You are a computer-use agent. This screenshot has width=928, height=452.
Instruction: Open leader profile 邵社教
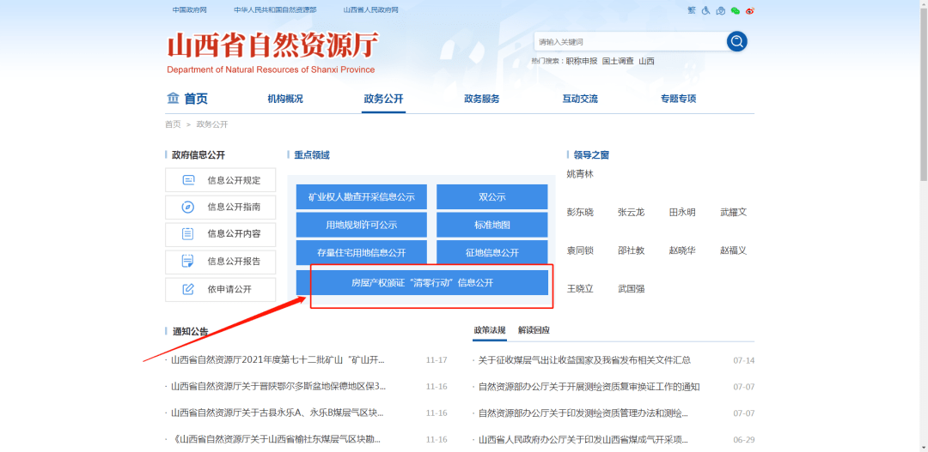click(631, 250)
